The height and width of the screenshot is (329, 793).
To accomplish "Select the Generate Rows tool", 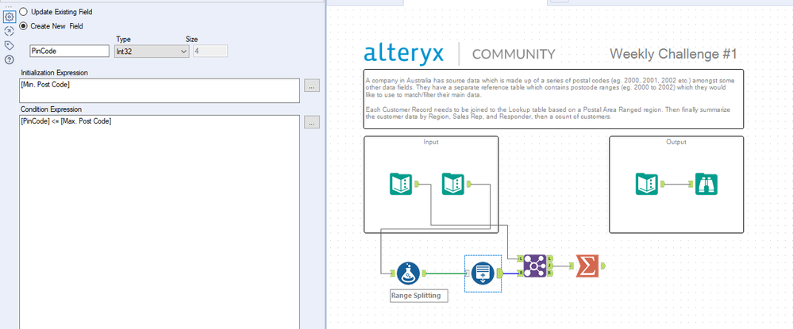I will pos(483,273).
